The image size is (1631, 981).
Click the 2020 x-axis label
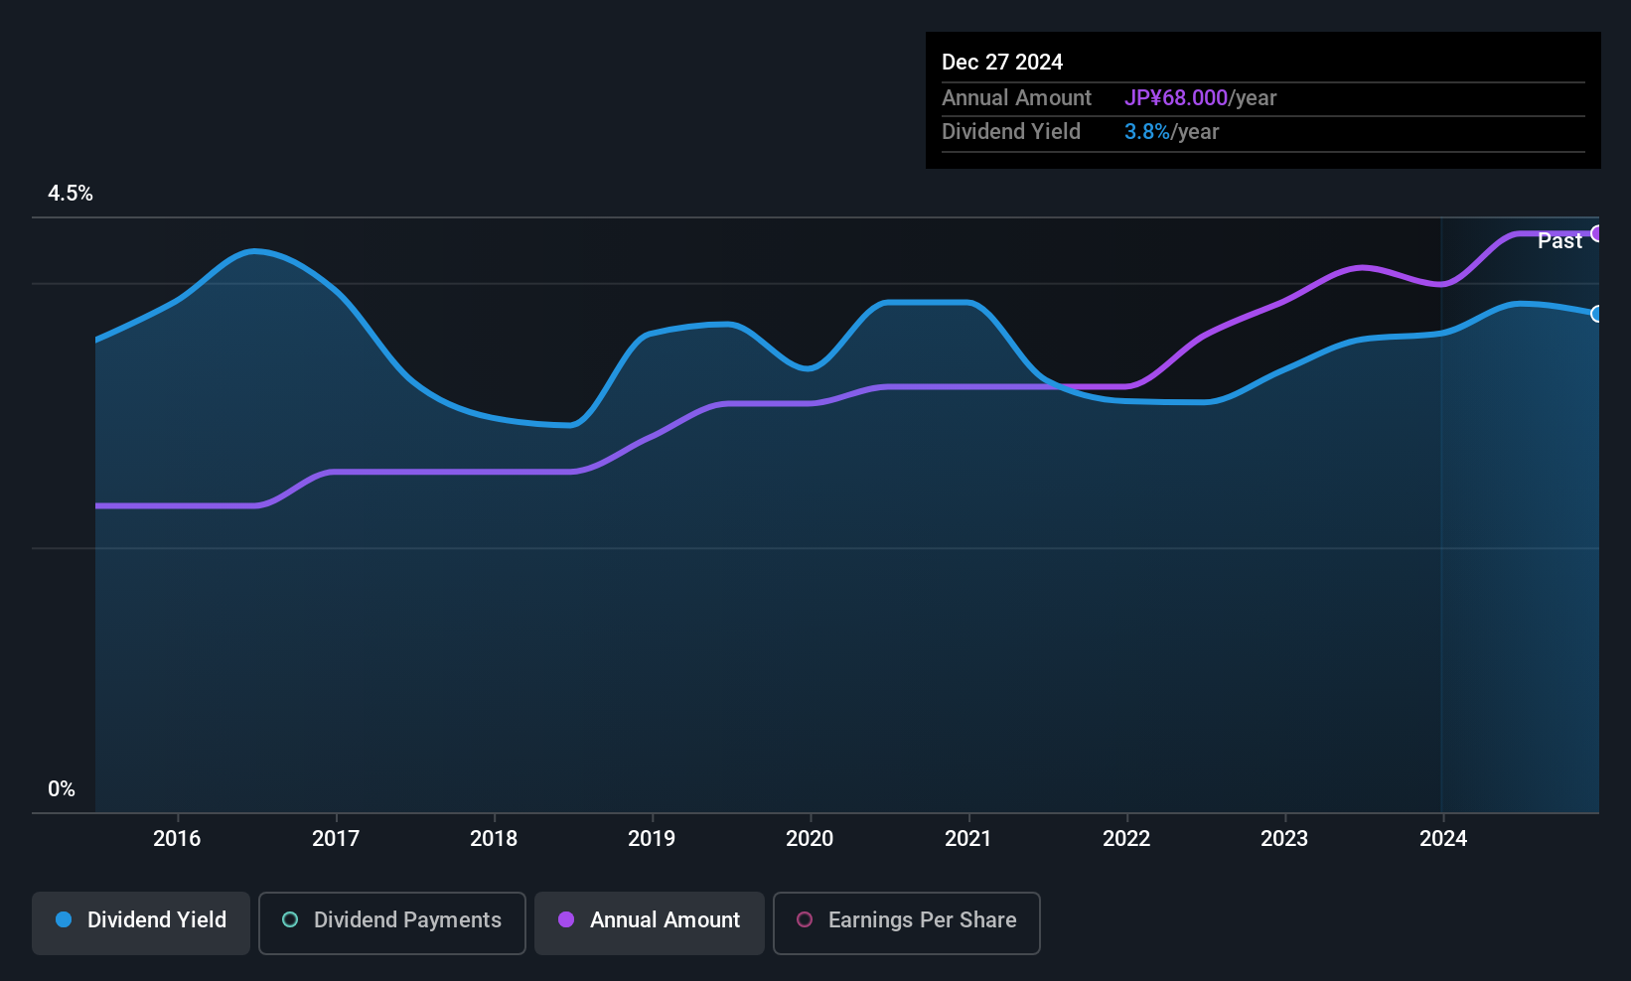click(810, 838)
